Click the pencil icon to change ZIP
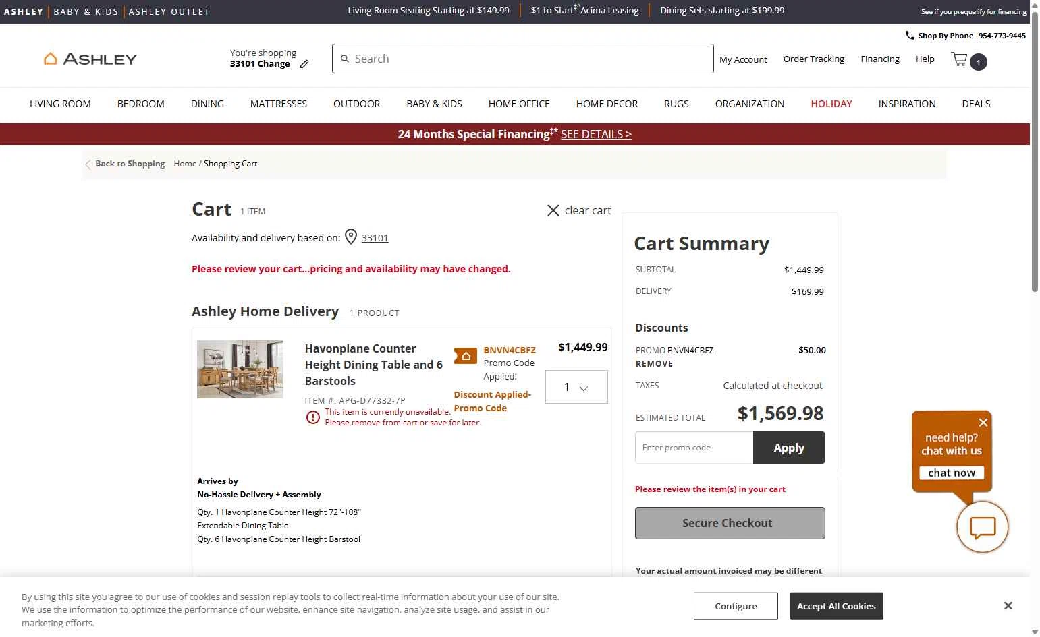This screenshot has height=637, width=1040. [x=304, y=64]
